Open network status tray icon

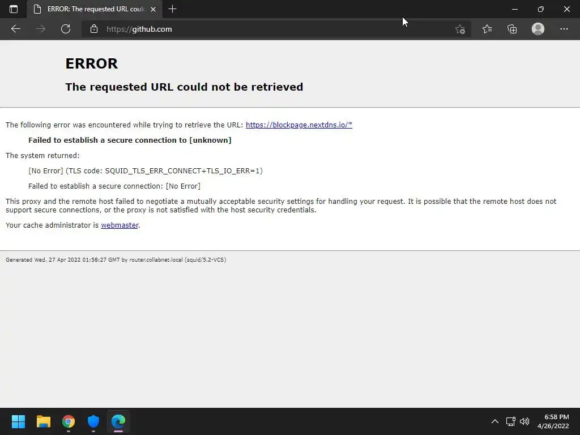coord(511,421)
